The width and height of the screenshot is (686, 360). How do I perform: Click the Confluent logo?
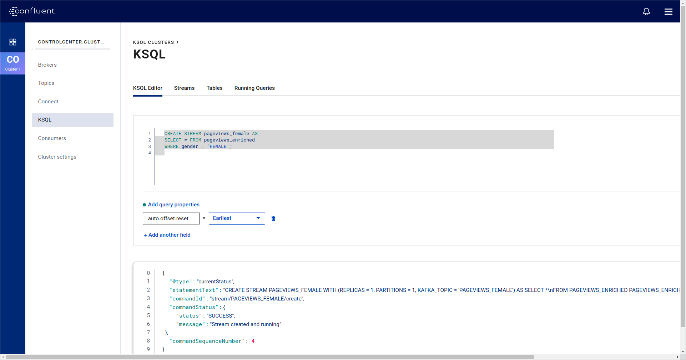coord(32,11)
